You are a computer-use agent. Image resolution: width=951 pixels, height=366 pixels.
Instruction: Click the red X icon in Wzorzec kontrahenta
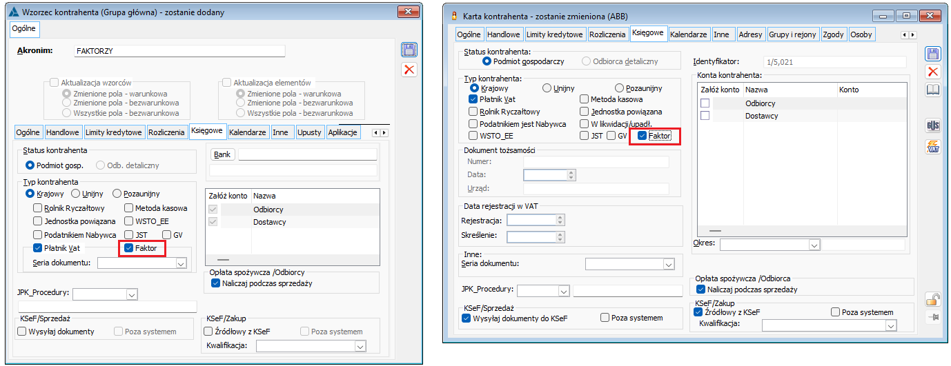pyautogui.click(x=410, y=68)
